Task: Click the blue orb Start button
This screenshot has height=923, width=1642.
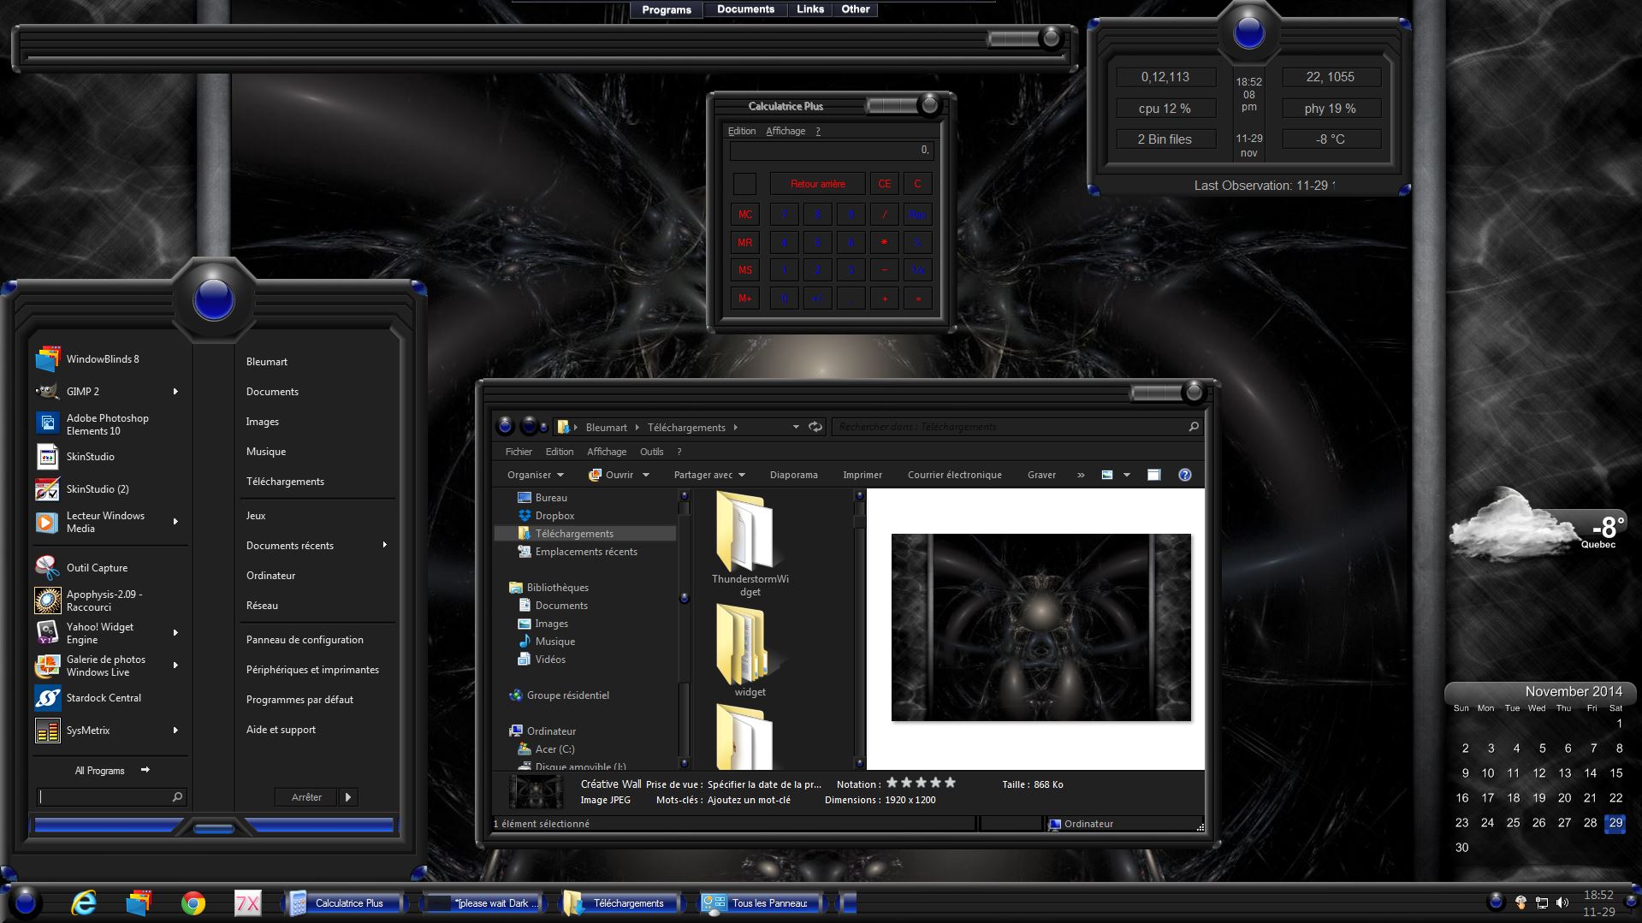Action: click(26, 902)
